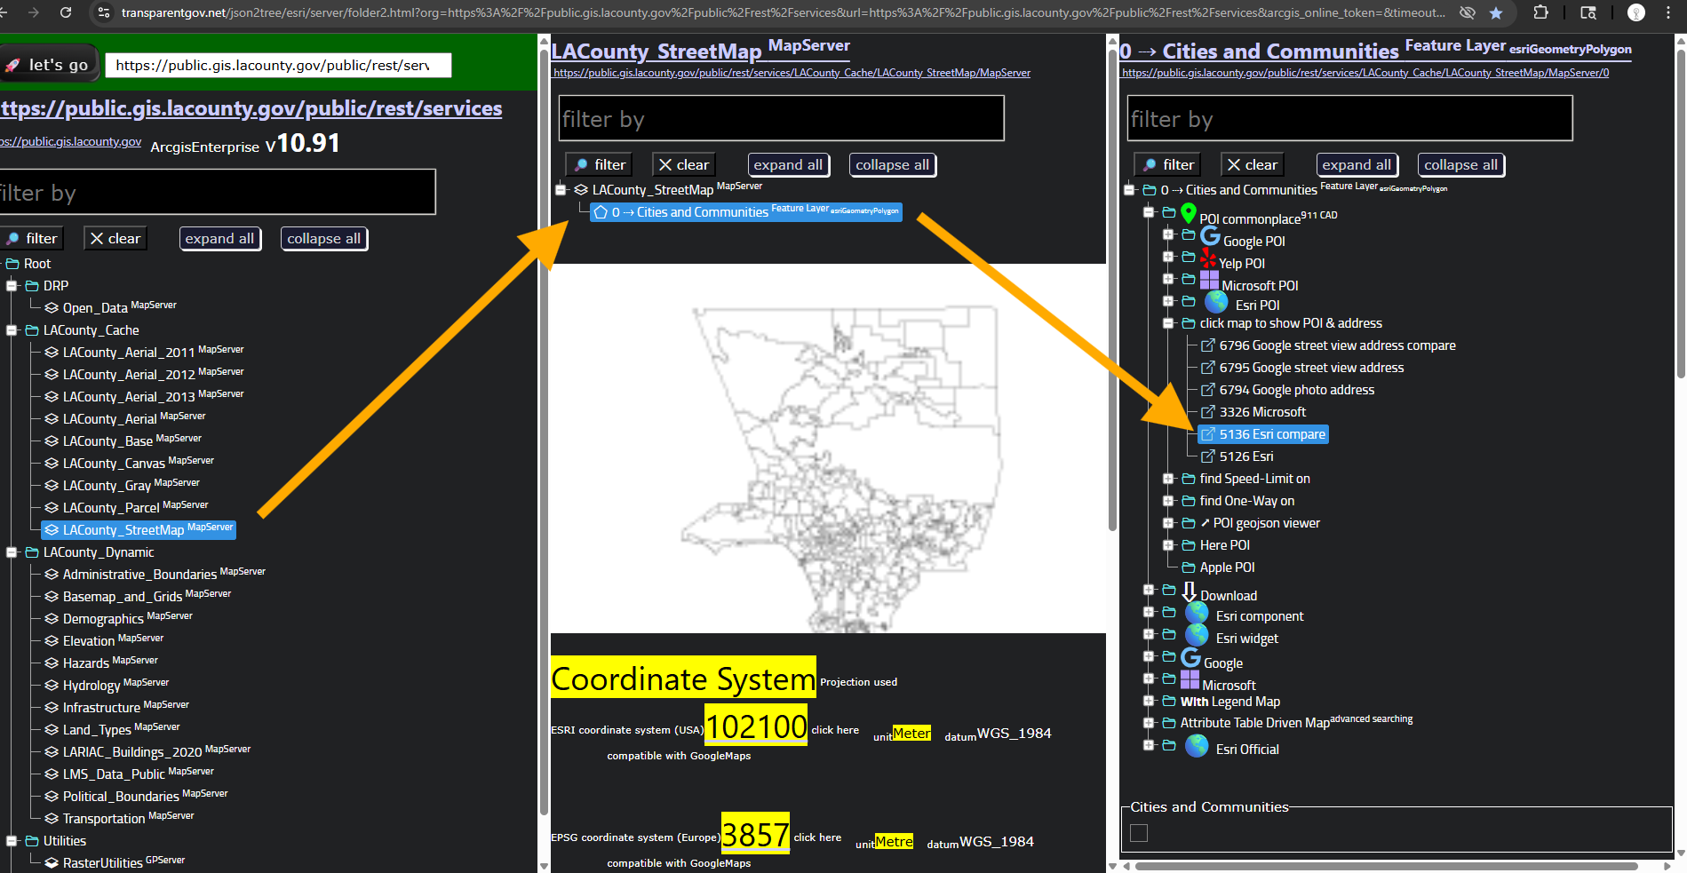Click the rocket let's go button
Viewport: 1687px width, 873px height.
pyautogui.click(x=47, y=65)
